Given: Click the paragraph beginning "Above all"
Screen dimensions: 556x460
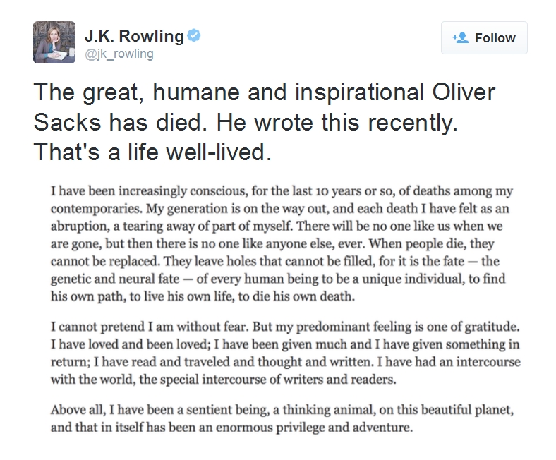Looking at the screenshot, I should (282, 418).
